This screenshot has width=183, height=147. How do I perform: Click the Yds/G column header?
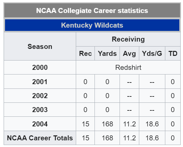(x=152, y=54)
